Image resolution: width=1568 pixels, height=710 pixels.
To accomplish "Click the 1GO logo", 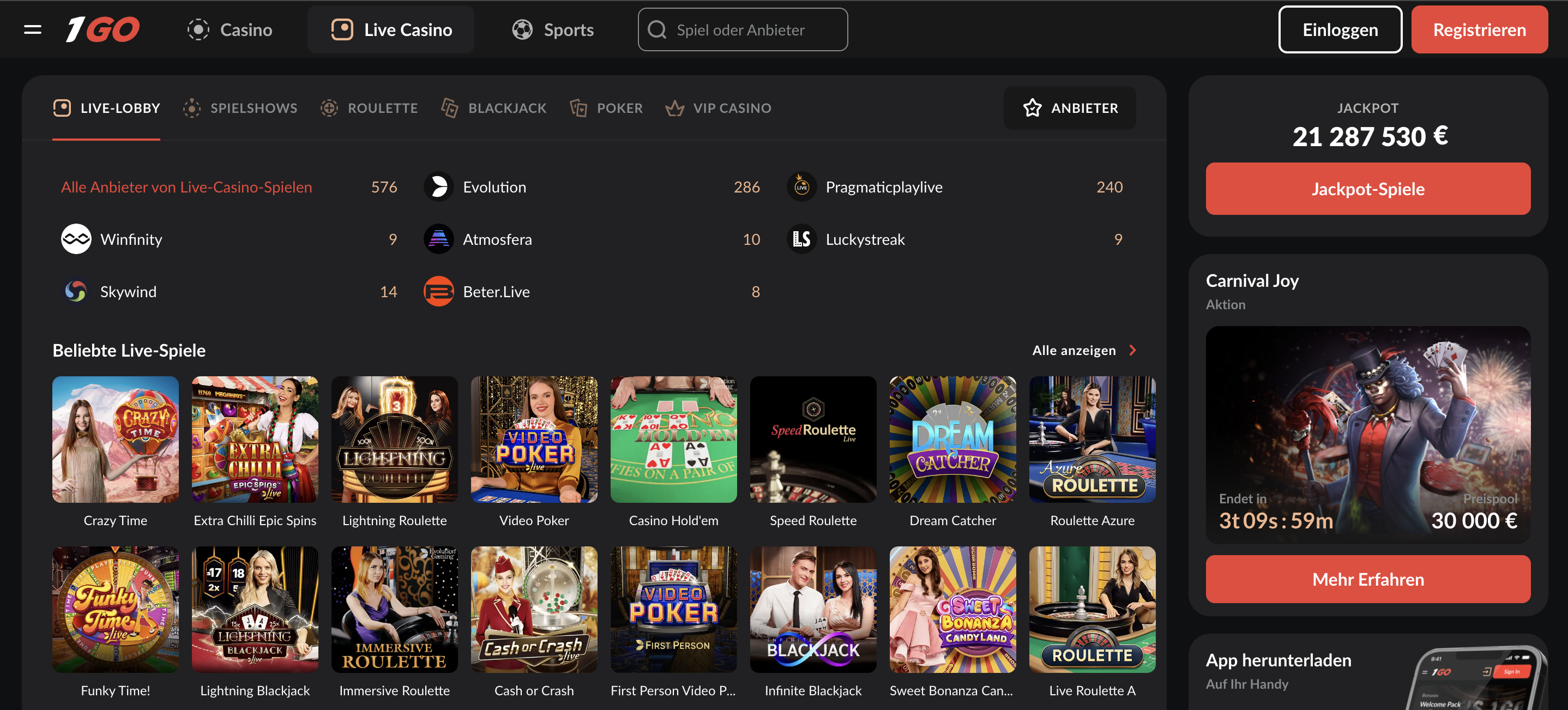I will coord(103,29).
